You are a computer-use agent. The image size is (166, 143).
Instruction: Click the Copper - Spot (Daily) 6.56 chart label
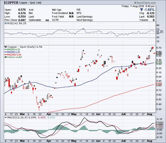pyautogui.click(x=25, y=47)
